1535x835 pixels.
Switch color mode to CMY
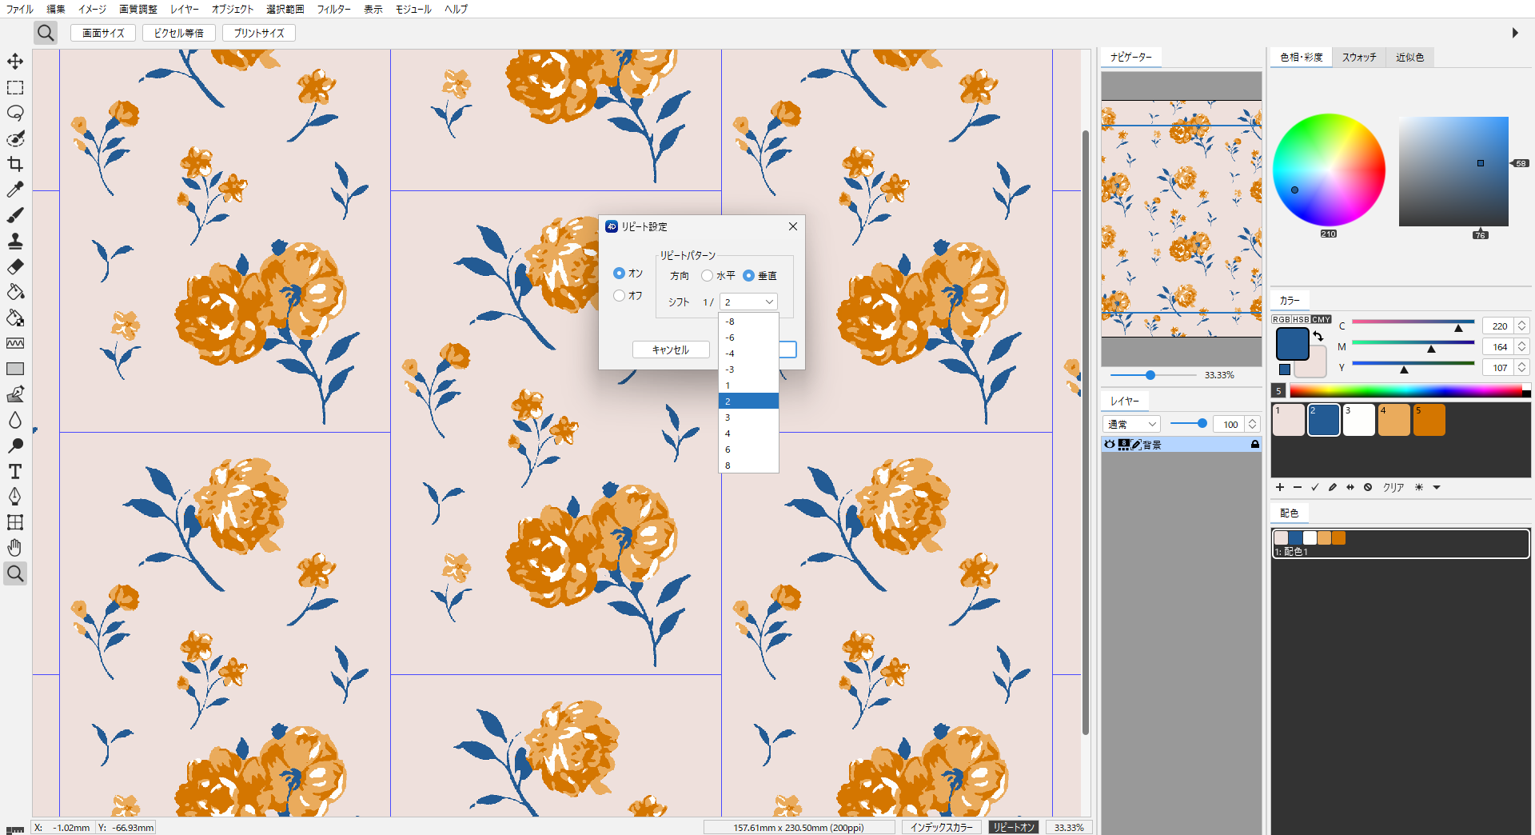pyautogui.click(x=1322, y=319)
